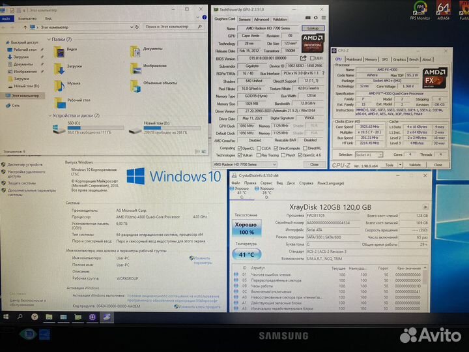Click the Новый том (D:) usage bar
The height and width of the screenshot is (352, 469).
pyautogui.click(x=172, y=128)
